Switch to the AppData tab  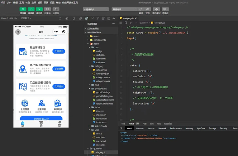(201, 128)
